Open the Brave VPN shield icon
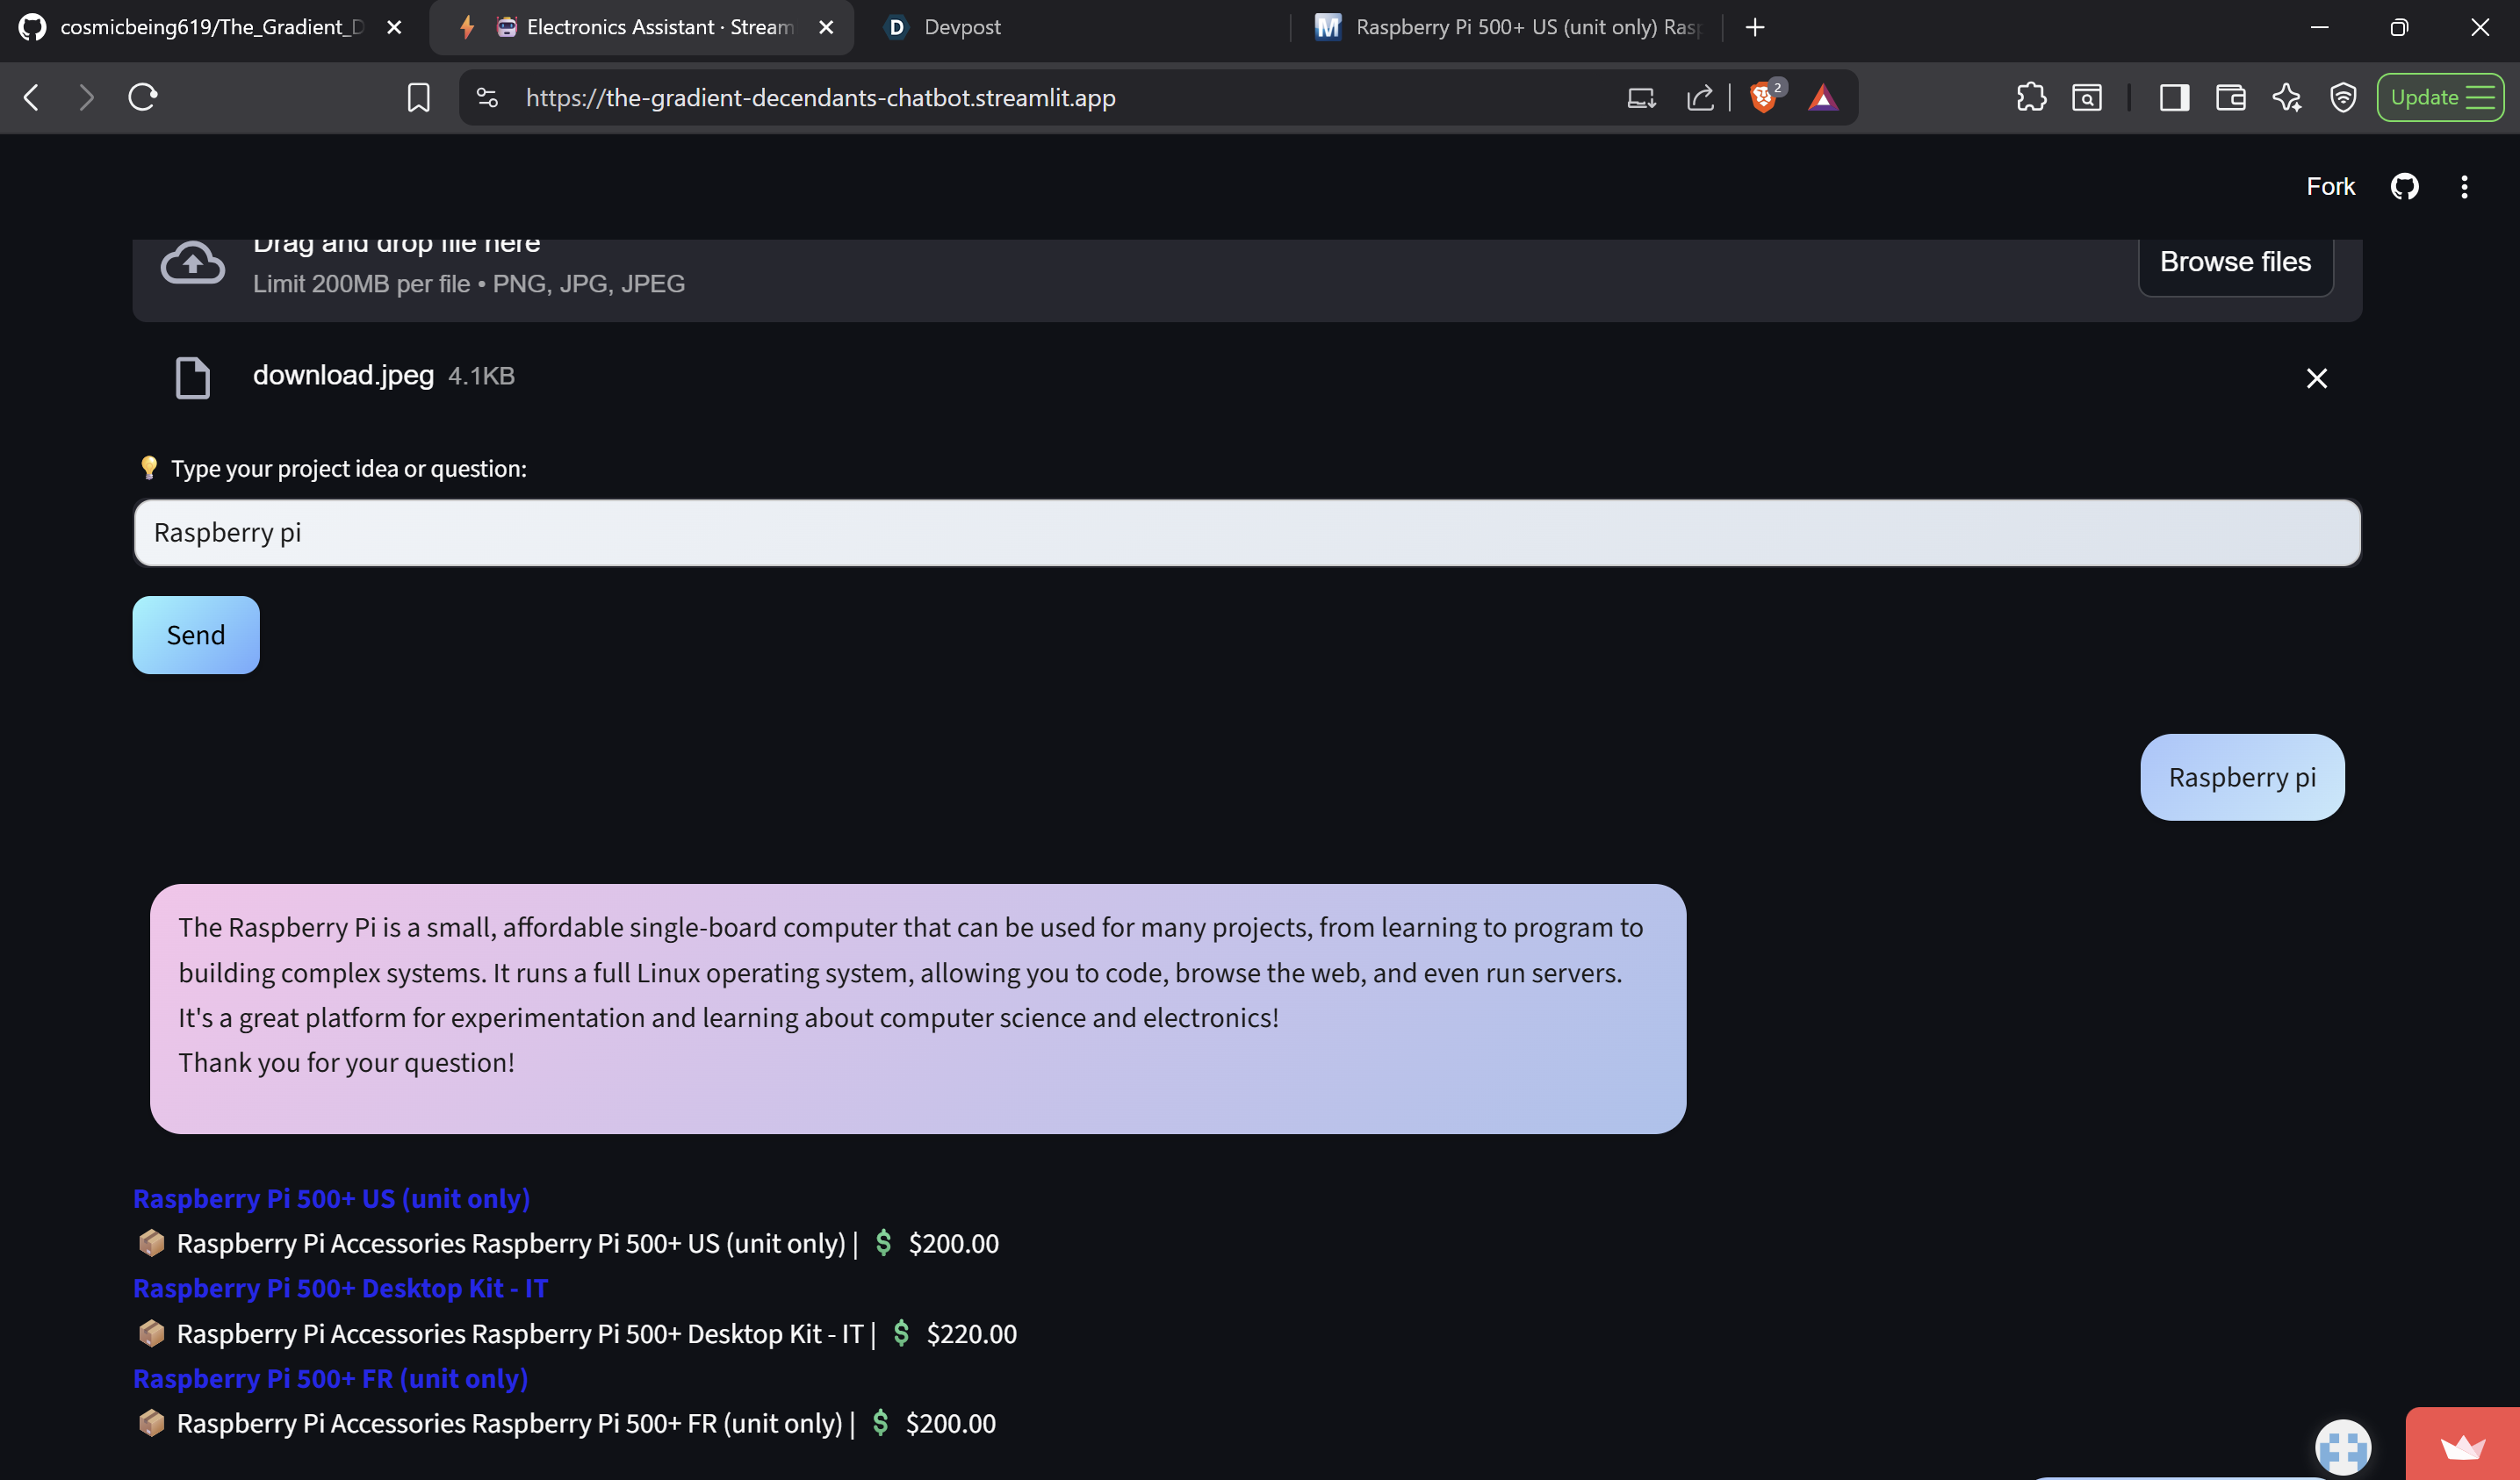Image resolution: width=2520 pixels, height=1480 pixels. pos(2343,98)
